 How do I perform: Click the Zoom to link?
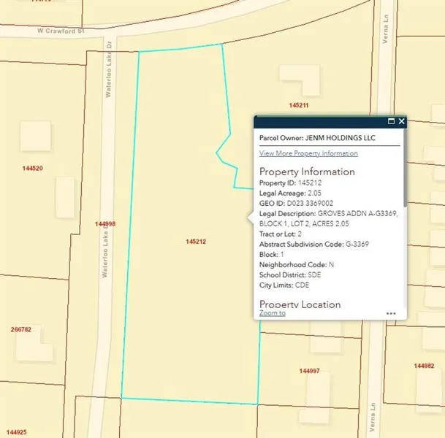click(x=272, y=313)
